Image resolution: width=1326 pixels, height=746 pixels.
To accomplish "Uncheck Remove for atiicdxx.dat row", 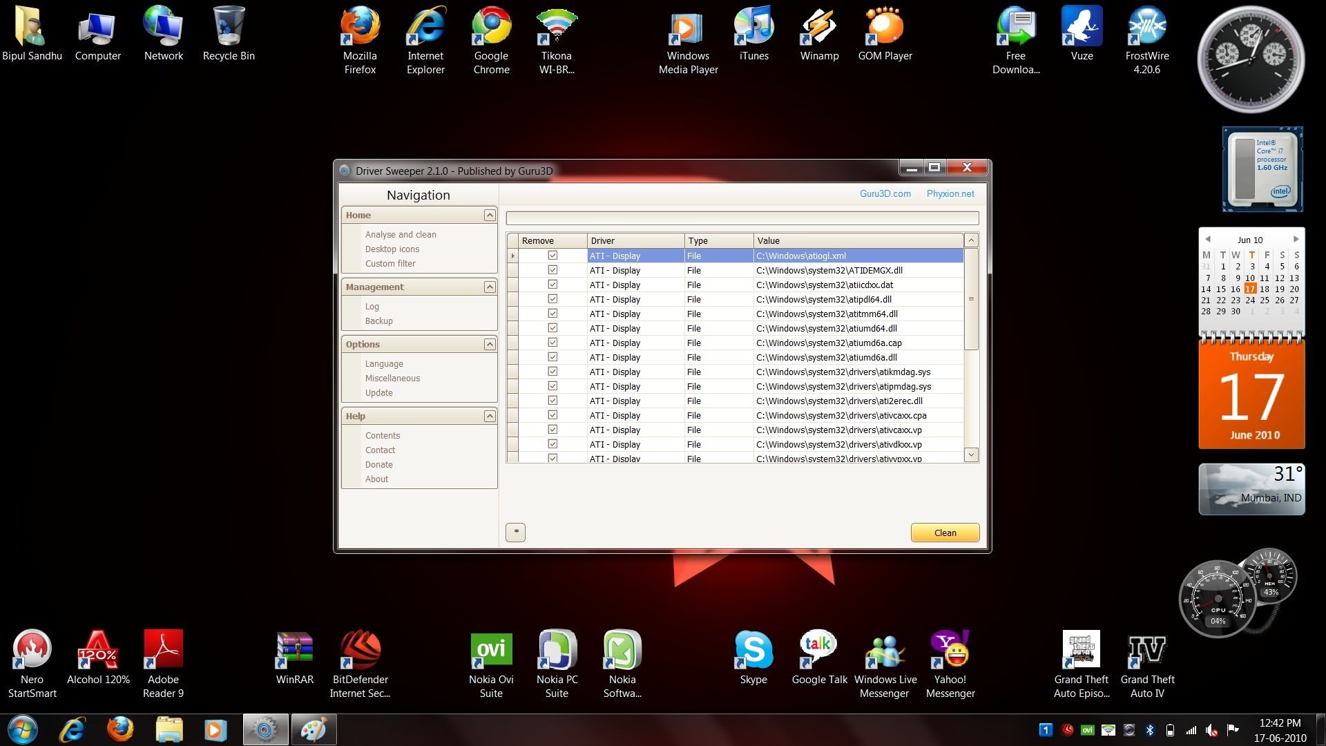I will [x=552, y=285].
